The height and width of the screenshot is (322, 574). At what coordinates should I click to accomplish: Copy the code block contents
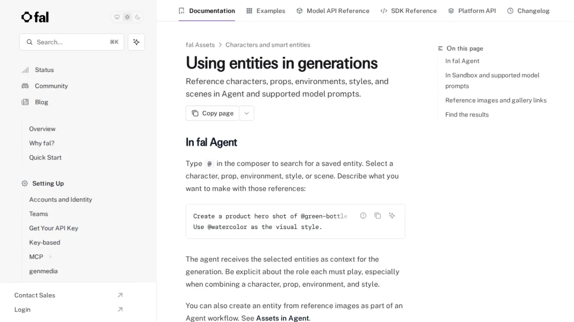click(x=377, y=216)
